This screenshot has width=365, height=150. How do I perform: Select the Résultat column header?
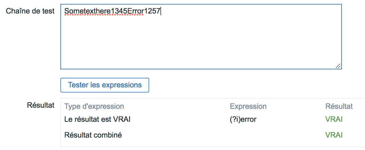click(x=339, y=106)
